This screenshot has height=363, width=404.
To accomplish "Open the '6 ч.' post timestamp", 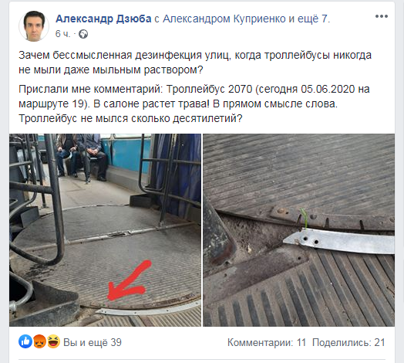I will 62,34.
